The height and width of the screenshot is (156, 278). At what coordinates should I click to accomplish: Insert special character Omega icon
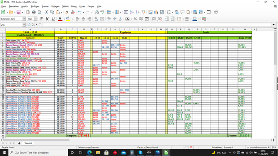click(169, 12)
